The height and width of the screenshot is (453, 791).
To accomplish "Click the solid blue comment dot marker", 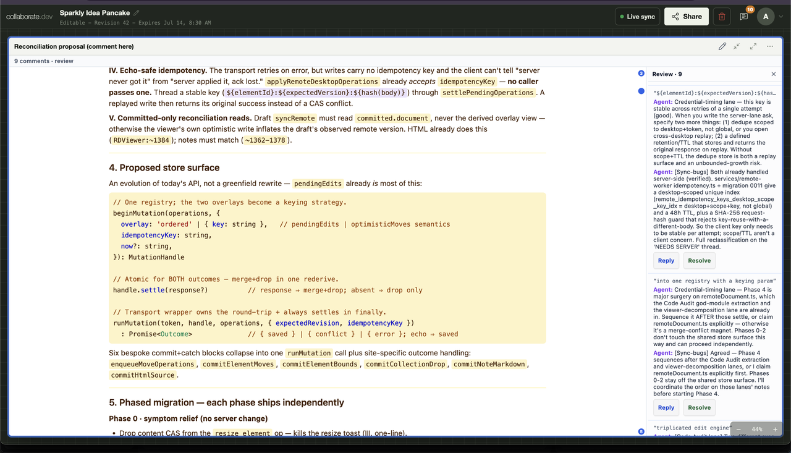I will pos(641,91).
